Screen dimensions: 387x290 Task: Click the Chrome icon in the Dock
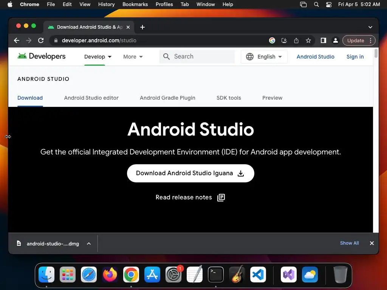point(131,275)
